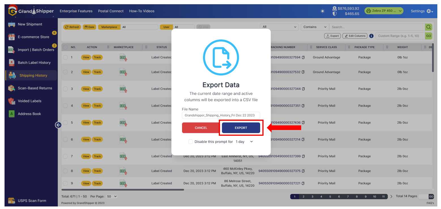This screenshot has height=209, width=441.
Task: Click the GrandShipper logo
Action: pyautogui.click(x=31, y=11)
